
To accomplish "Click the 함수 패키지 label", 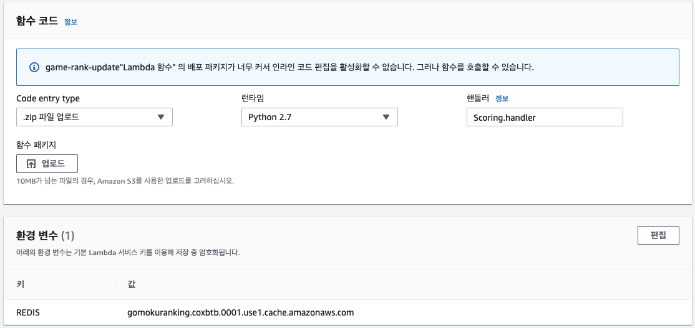I will pyautogui.click(x=36, y=144).
